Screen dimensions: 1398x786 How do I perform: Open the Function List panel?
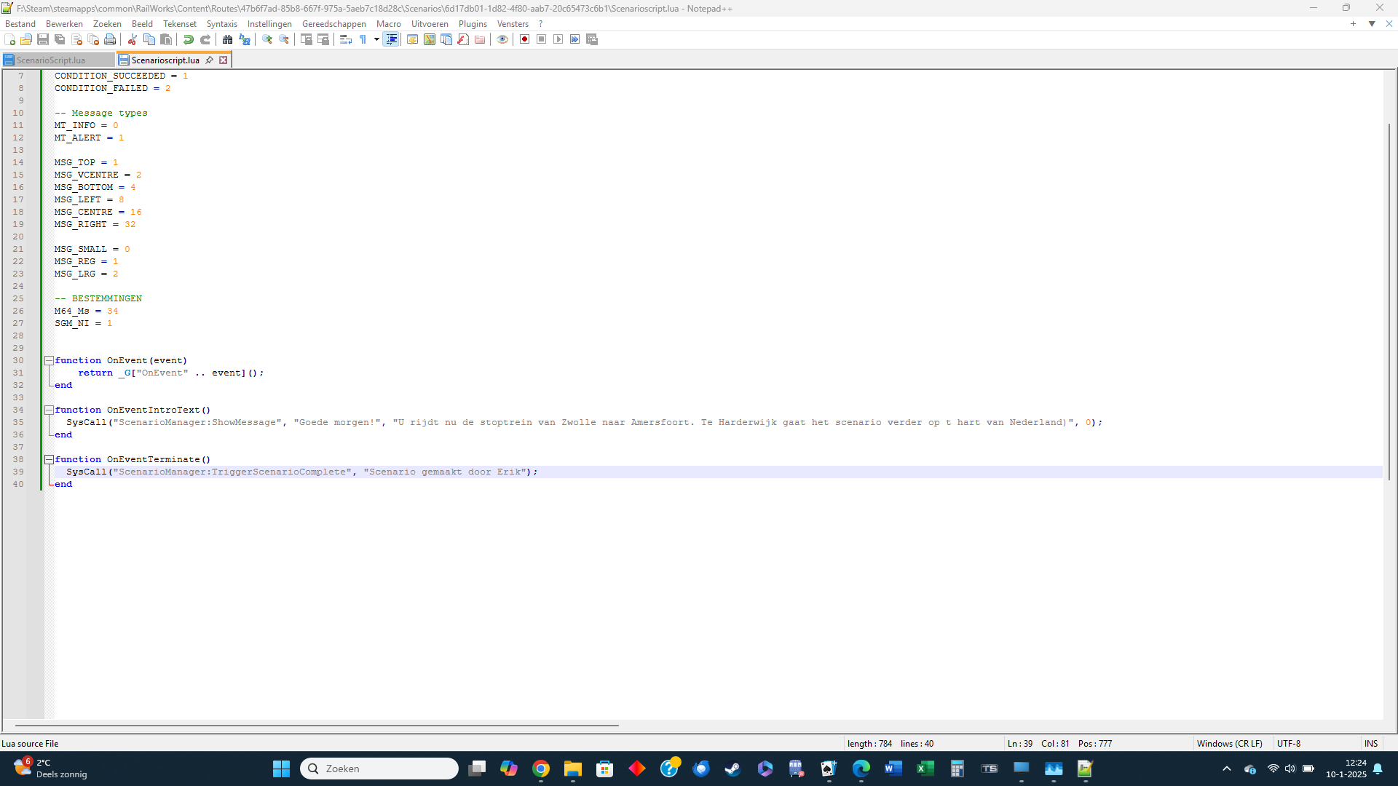[463, 39]
